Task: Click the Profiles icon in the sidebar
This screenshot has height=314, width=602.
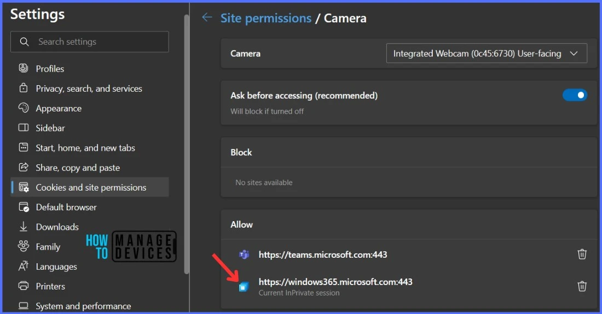Action: pyautogui.click(x=24, y=68)
